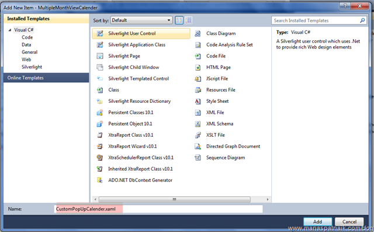Screen dimensions: 374x232
Task: Click 'Silverlight Page' label text
Action: point(124,56)
